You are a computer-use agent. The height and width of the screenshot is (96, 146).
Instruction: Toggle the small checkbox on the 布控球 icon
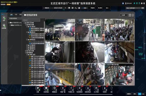(x=107, y=90)
